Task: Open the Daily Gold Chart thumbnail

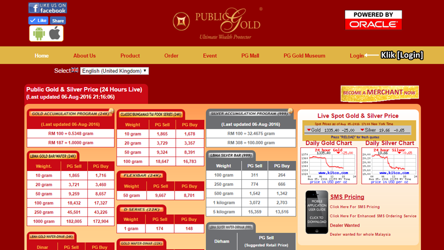Action: (x=329, y=166)
